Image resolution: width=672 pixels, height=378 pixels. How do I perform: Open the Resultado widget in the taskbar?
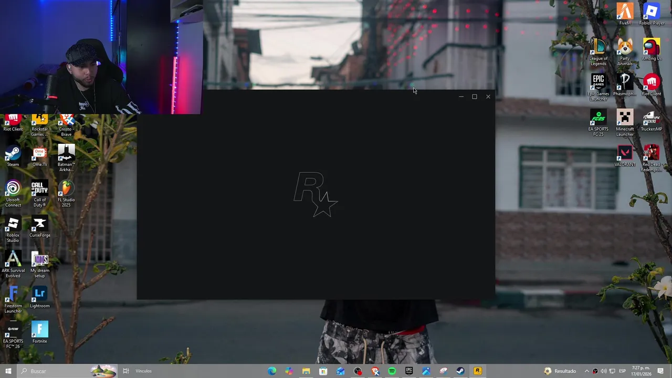pyautogui.click(x=560, y=371)
